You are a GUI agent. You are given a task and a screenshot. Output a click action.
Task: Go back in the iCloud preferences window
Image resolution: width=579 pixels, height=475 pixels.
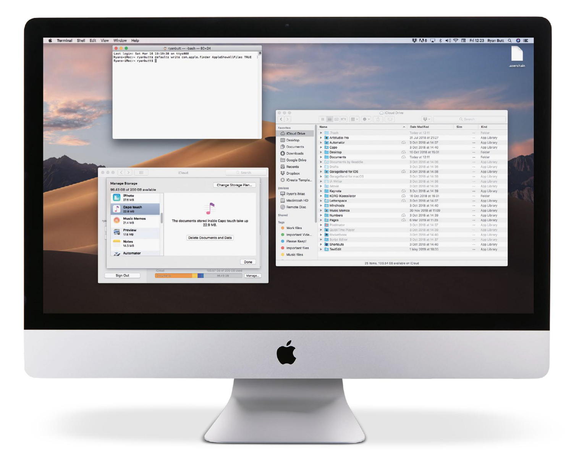click(x=121, y=172)
